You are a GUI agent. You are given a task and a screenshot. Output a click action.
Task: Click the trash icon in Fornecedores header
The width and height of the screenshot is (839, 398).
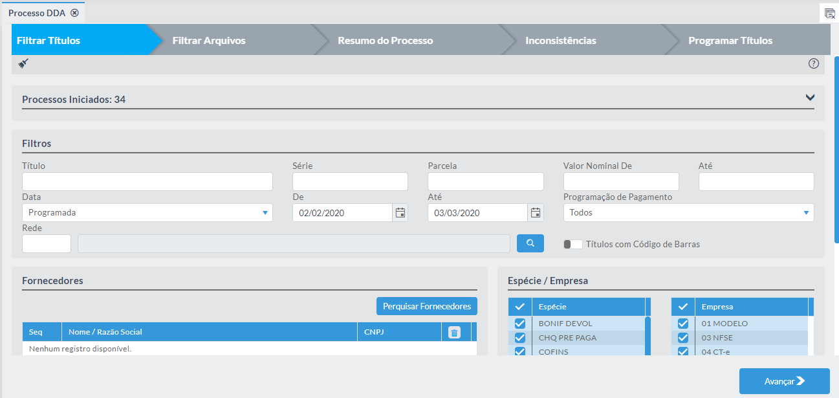coord(454,333)
